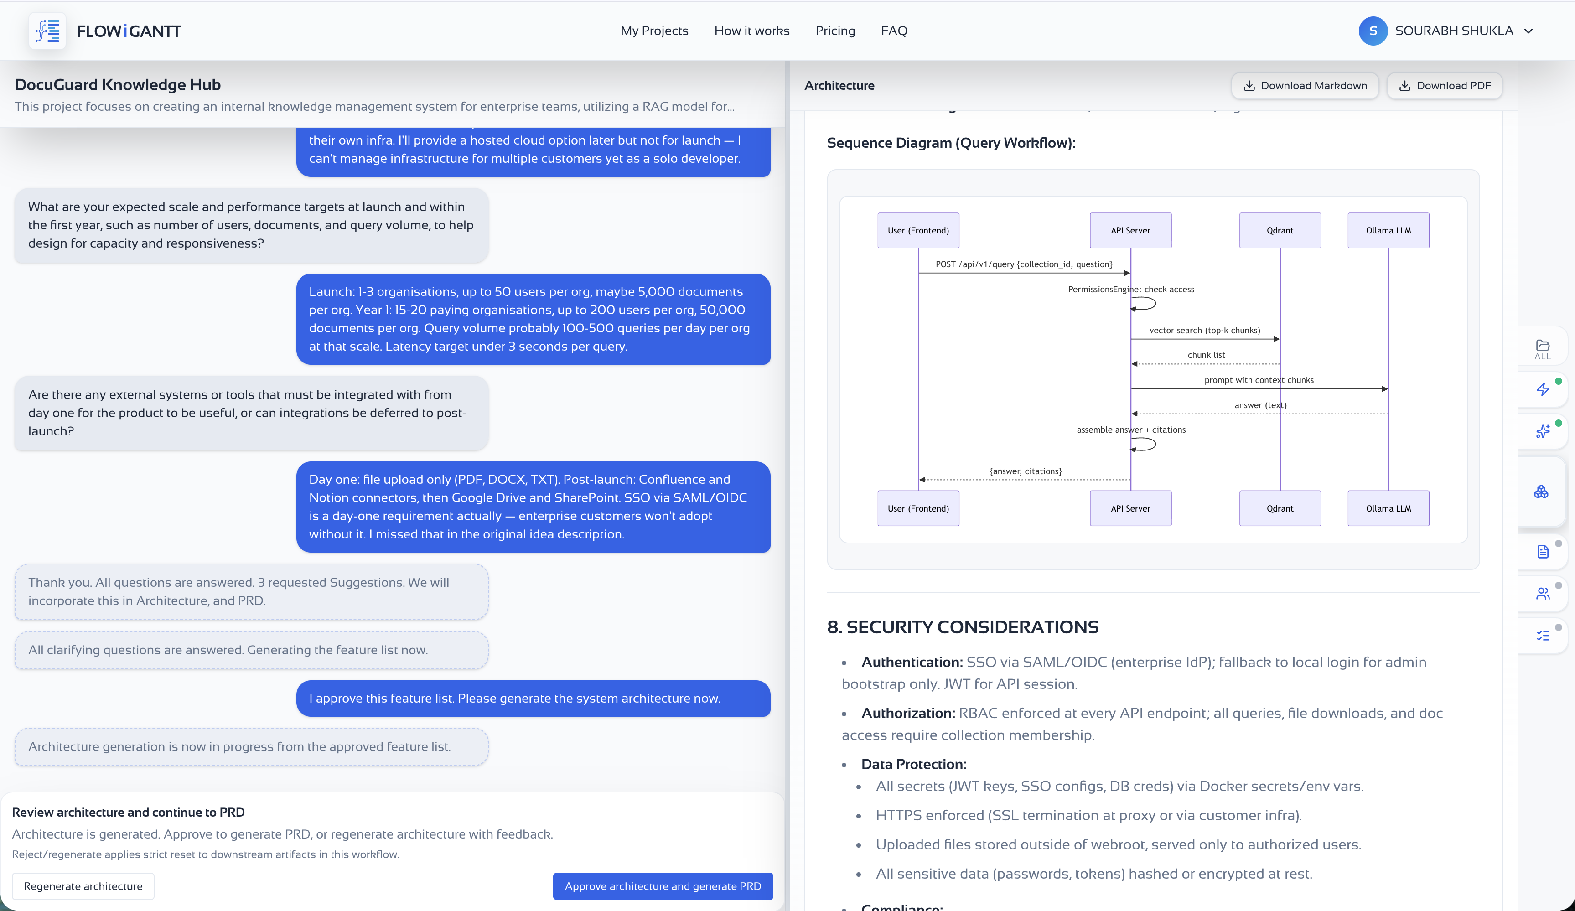
Task: Click the DocuGuard Knowledge Hub project title
Action: 118,84
